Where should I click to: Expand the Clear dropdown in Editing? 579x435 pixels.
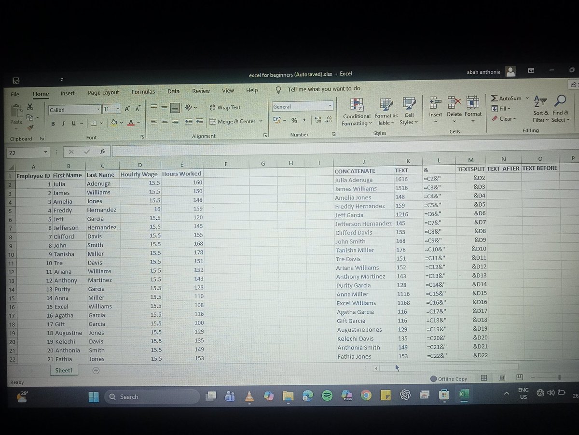(514, 119)
